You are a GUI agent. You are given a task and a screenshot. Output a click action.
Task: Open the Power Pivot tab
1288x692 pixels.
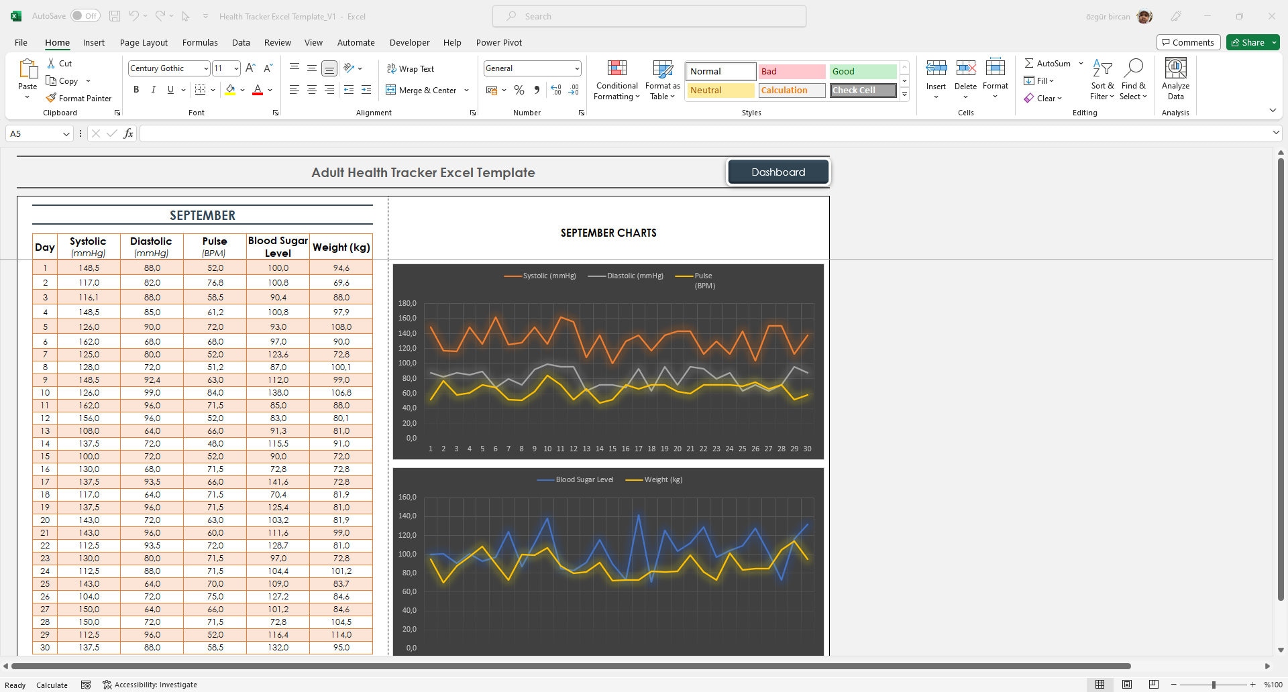[x=498, y=42]
